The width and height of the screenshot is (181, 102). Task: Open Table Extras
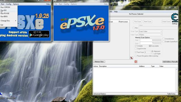coord(171,94)
